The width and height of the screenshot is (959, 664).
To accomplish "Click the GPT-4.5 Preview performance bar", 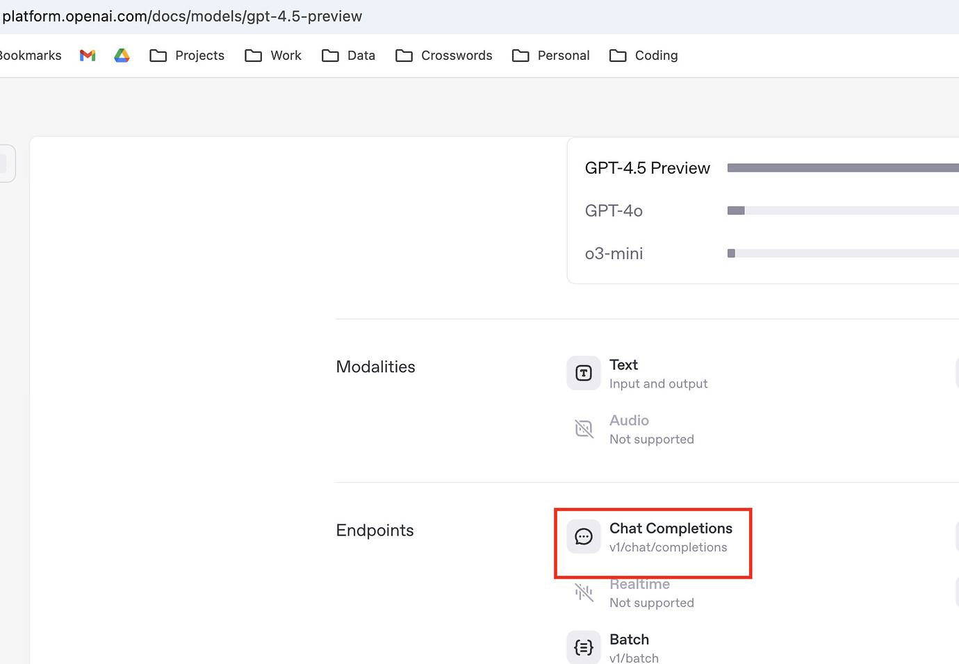I will [842, 167].
